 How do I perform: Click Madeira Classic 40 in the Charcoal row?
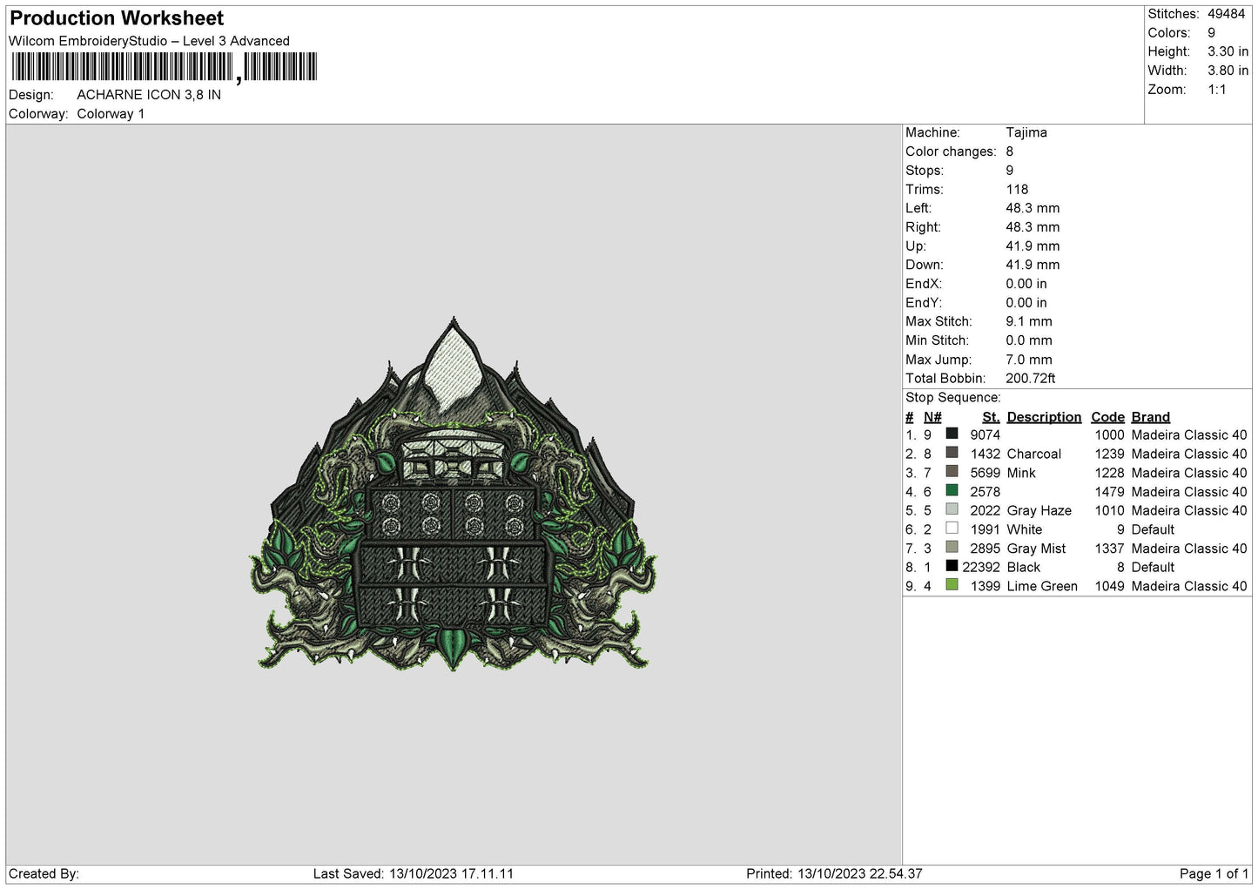coord(1189,454)
